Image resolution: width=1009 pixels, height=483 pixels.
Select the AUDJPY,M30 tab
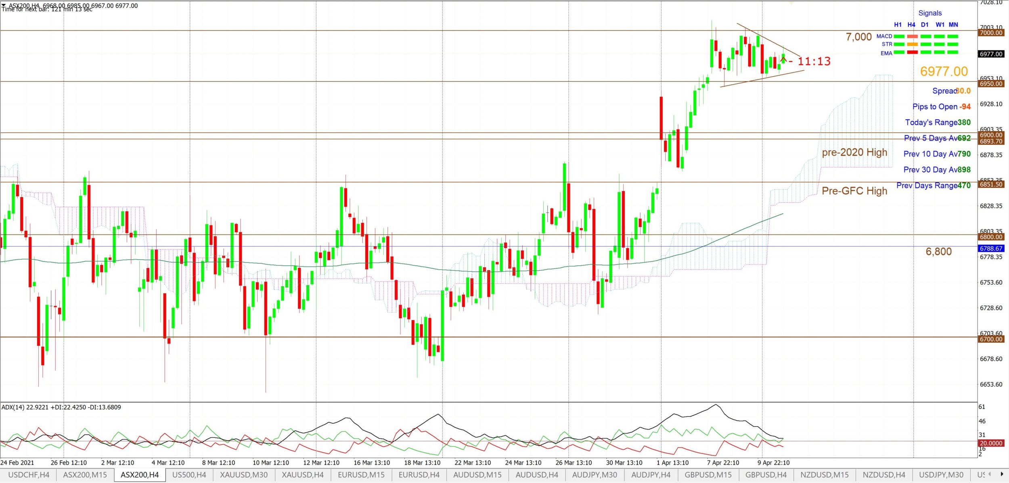click(x=595, y=475)
